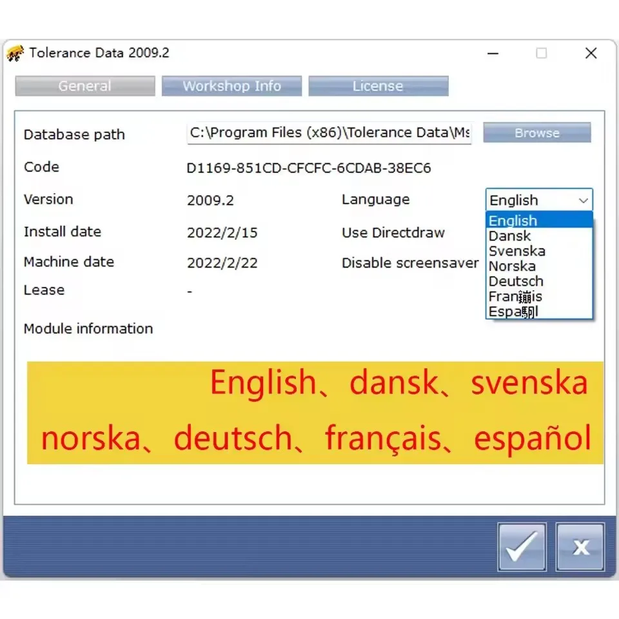Click Browse to change database path

[537, 133]
